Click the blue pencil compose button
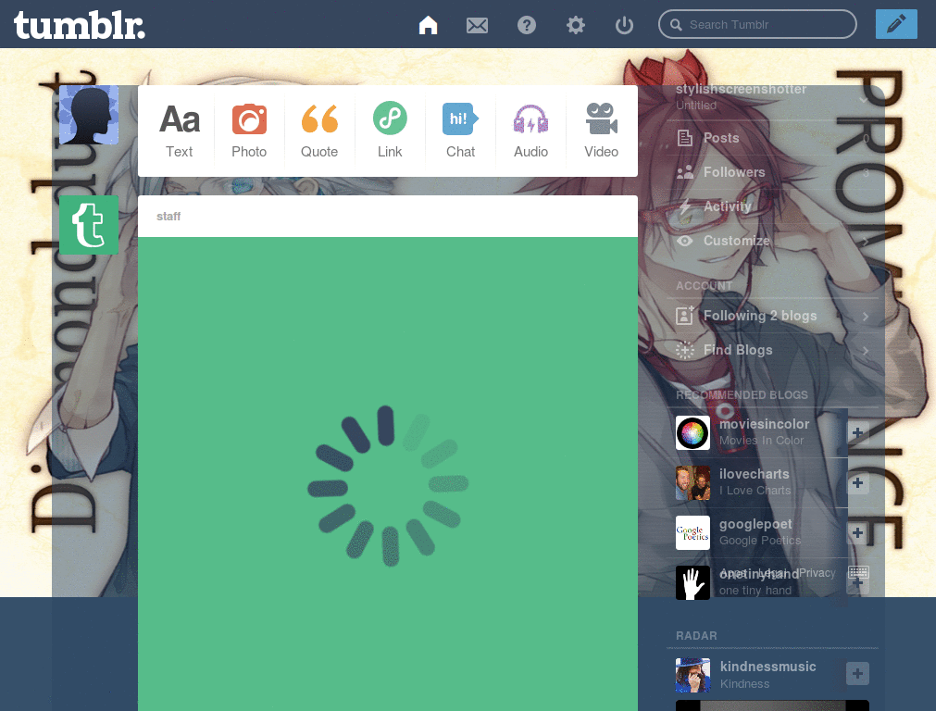 [x=896, y=24]
